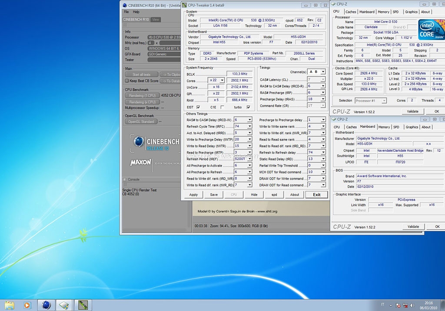This screenshot has height=311, width=445.
Task: Open the Precharge Delay (tRAS) dropdown
Action: pos(323,99)
